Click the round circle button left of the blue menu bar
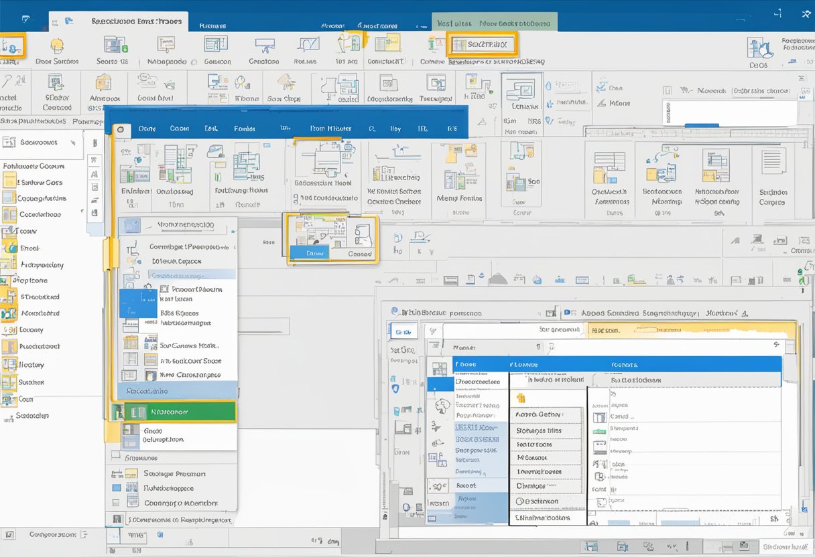The width and height of the screenshot is (815, 557). tap(120, 129)
